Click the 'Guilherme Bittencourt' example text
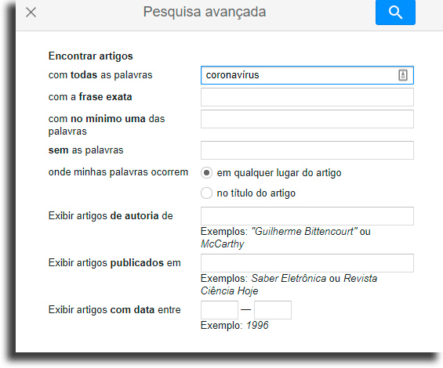The height and width of the screenshot is (368, 443). tap(304, 232)
